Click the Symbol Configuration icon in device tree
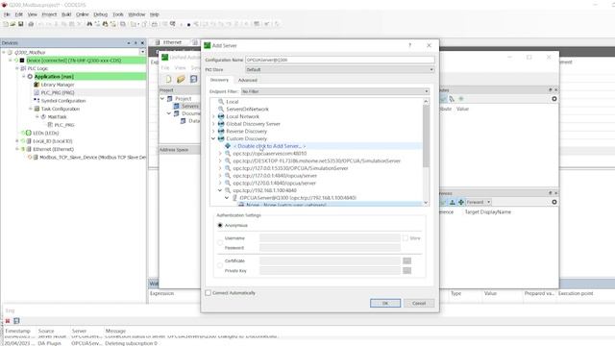 click(37, 100)
